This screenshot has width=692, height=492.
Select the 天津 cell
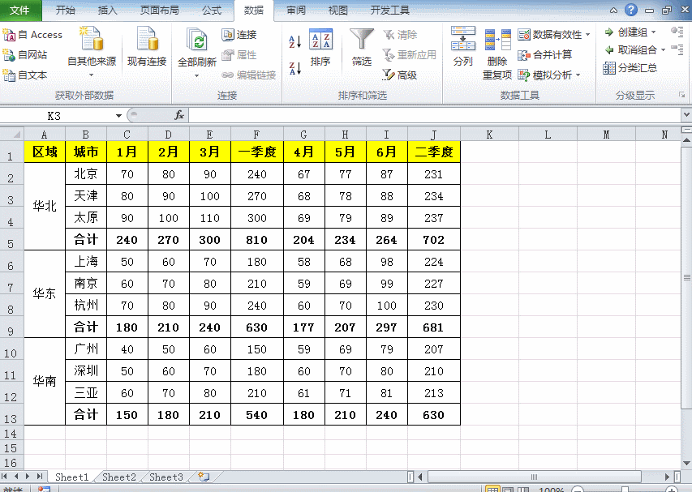tap(86, 195)
